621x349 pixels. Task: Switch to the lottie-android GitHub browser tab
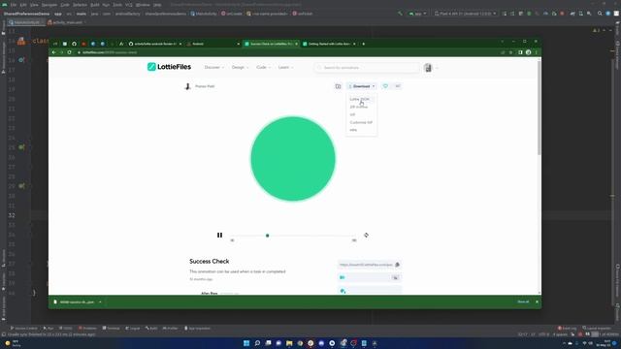pyautogui.click(x=155, y=44)
